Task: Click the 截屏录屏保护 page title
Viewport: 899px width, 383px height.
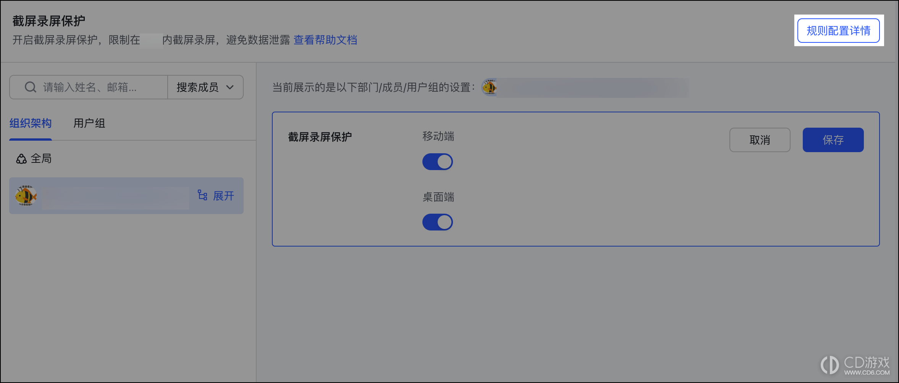Action: pyautogui.click(x=49, y=21)
